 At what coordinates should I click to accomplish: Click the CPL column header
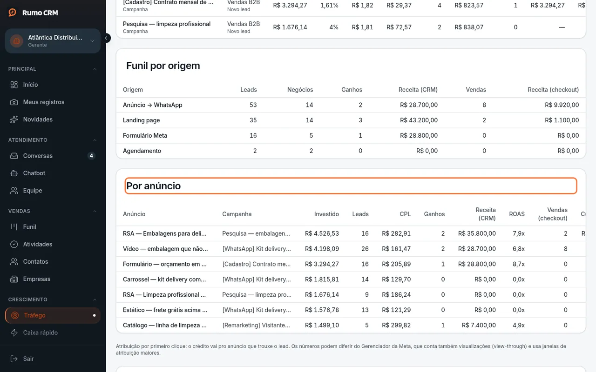pyautogui.click(x=405, y=214)
